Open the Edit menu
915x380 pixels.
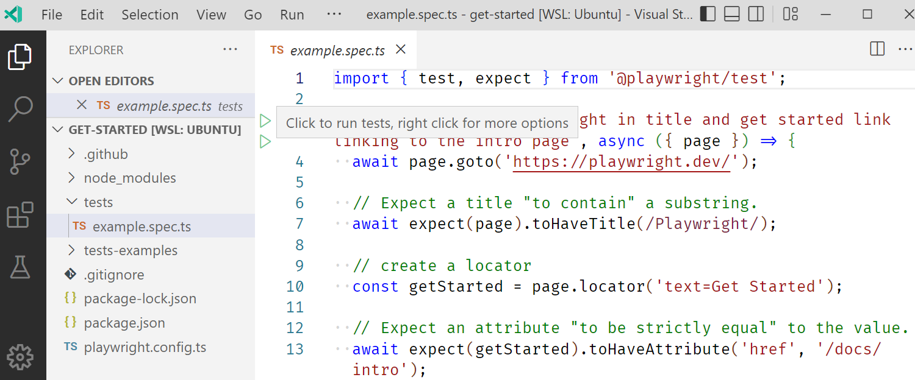[92, 15]
